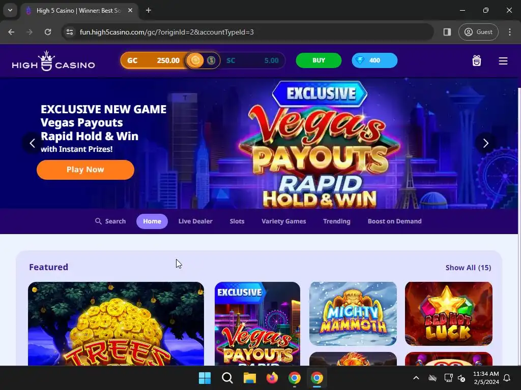Open the hamburger menu
The image size is (521, 390).
point(503,61)
